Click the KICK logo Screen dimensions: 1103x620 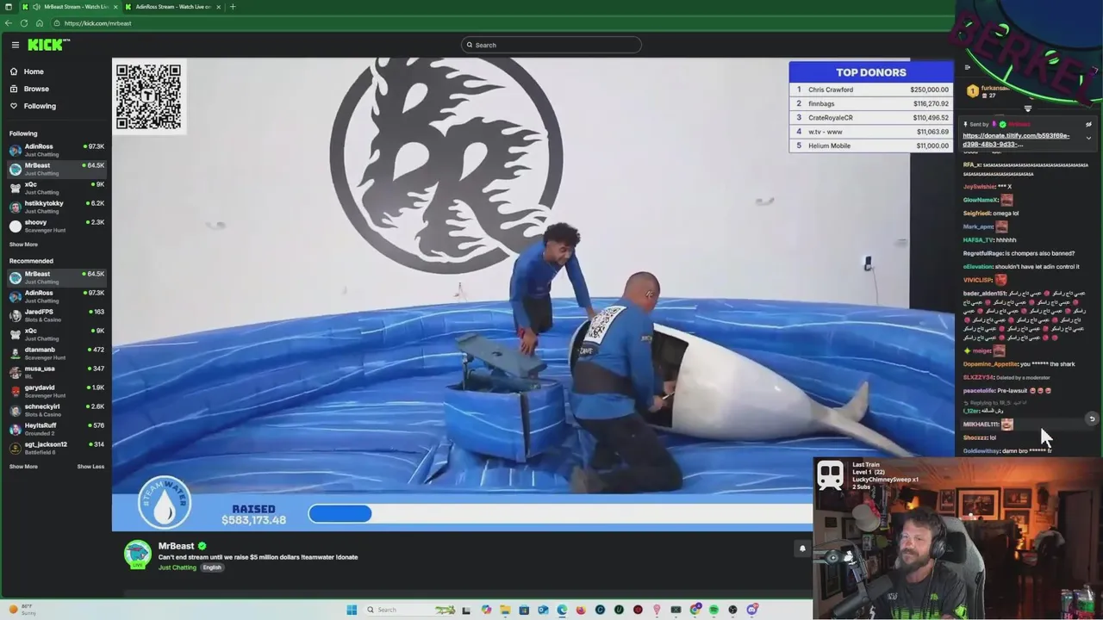48,45
